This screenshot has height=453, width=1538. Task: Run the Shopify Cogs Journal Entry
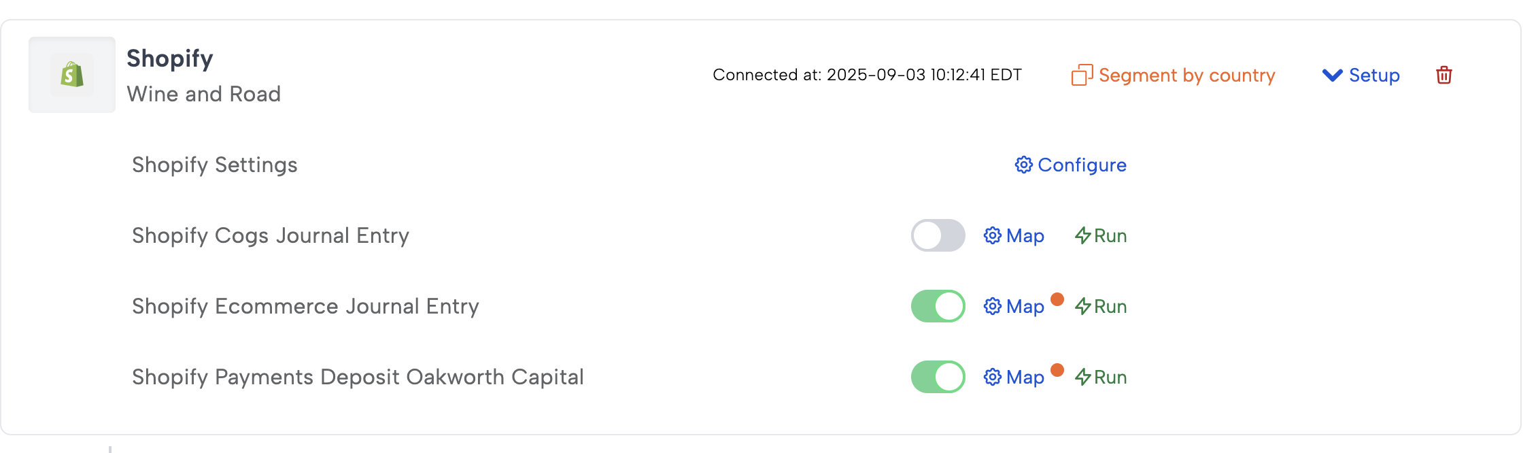(x=1110, y=236)
